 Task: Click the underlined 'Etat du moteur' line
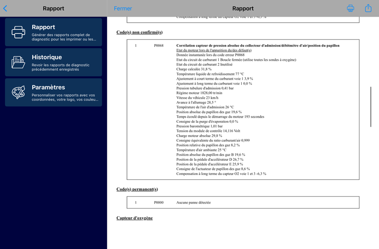[214, 50]
